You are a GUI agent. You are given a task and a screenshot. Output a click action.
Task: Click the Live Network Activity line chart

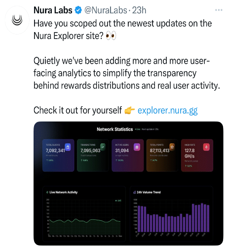click(x=84, y=218)
